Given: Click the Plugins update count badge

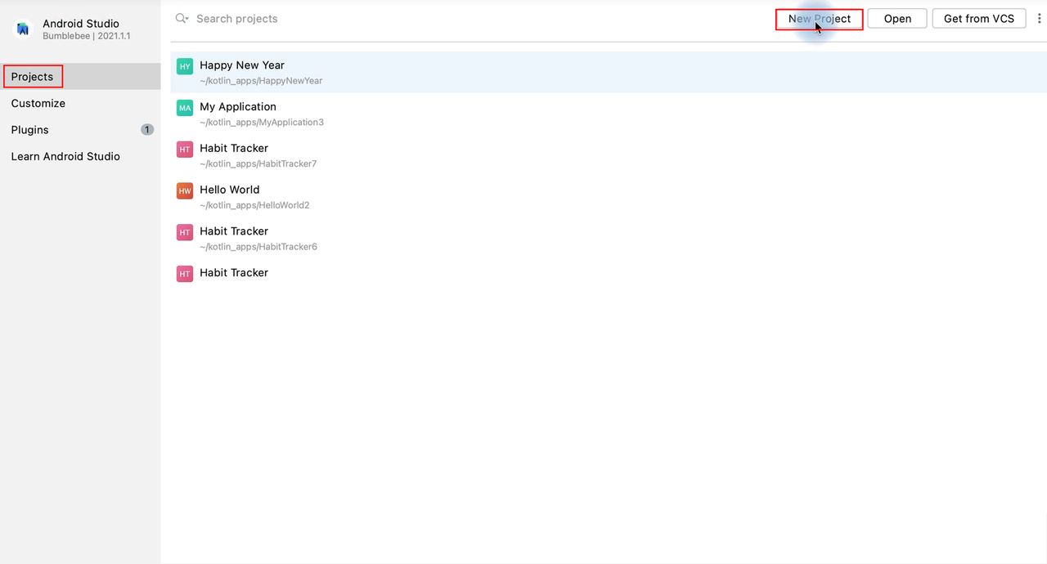Looking at the screenshot, I should (147, 129).
